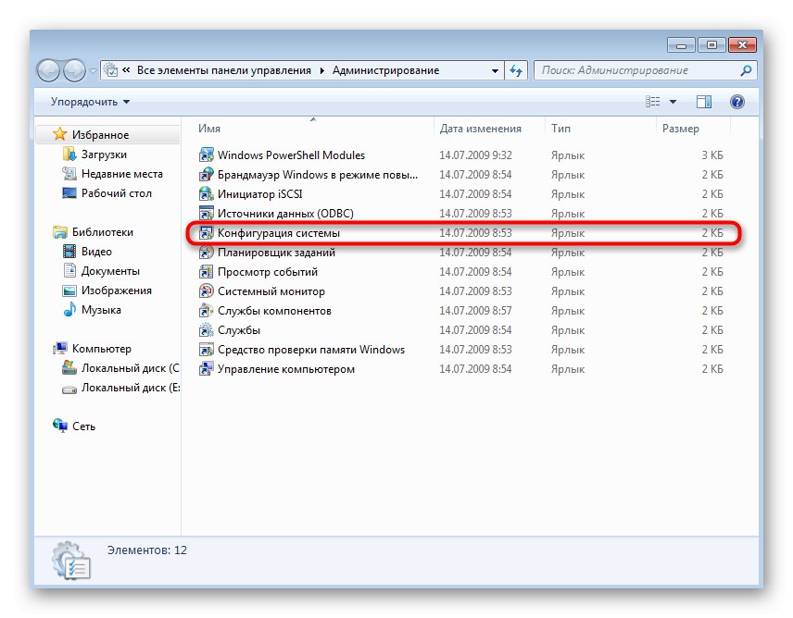Click the details pane folder icon
The image size is (793, 618).
point(71,560)
